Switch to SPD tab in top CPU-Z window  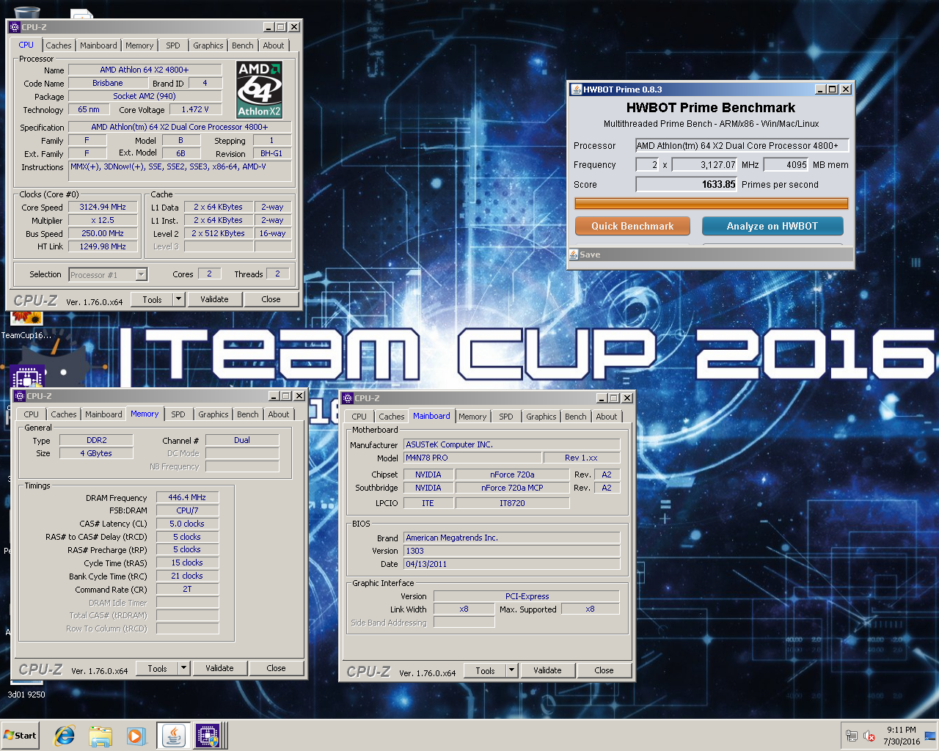pyautogui.click(x=172, y=45)
